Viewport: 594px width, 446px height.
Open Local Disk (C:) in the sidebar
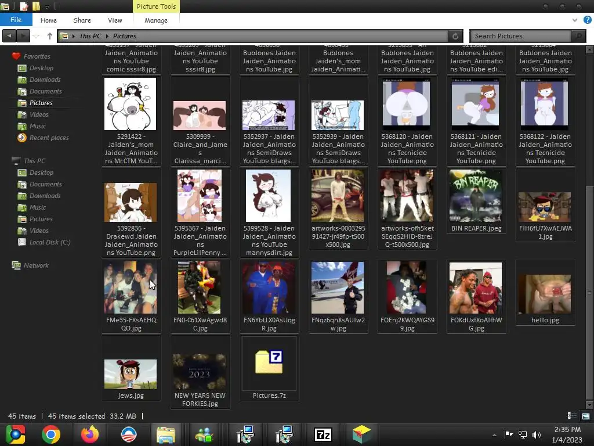[x=50, y=242]
